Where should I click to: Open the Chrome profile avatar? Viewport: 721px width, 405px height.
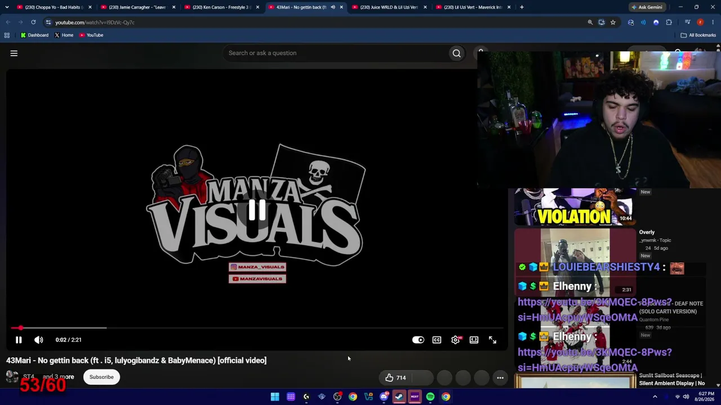(x=700, y=22)
